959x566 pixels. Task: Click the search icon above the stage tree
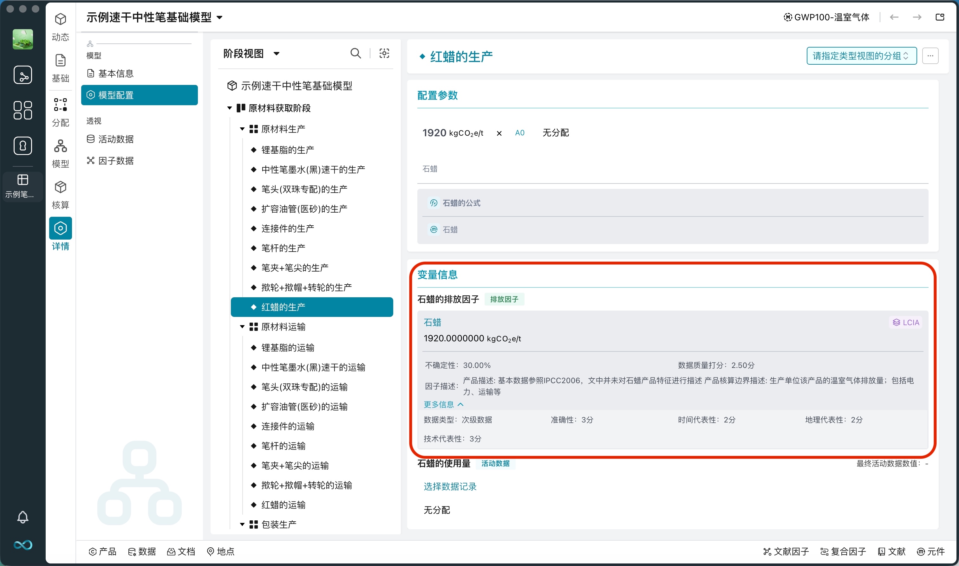pyautogui.click(x=355, y=53)
